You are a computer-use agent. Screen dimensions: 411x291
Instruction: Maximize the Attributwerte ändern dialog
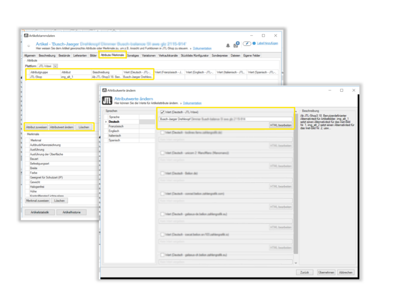coord(341,90)
